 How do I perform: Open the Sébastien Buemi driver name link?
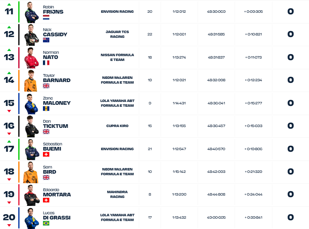(52, 147)
